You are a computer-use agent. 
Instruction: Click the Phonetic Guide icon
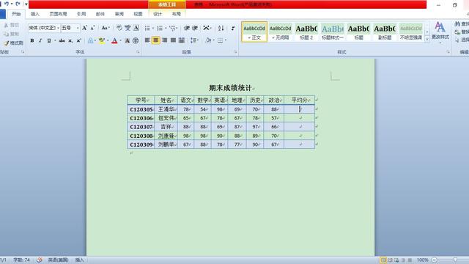point(128,28)
